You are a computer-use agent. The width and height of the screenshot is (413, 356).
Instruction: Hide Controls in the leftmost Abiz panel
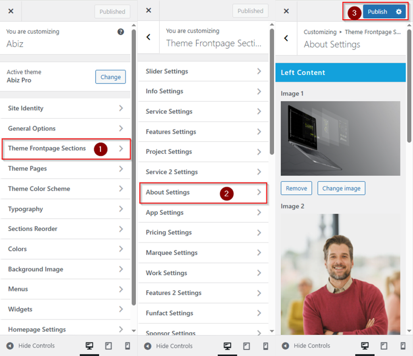tap(31, 346)
